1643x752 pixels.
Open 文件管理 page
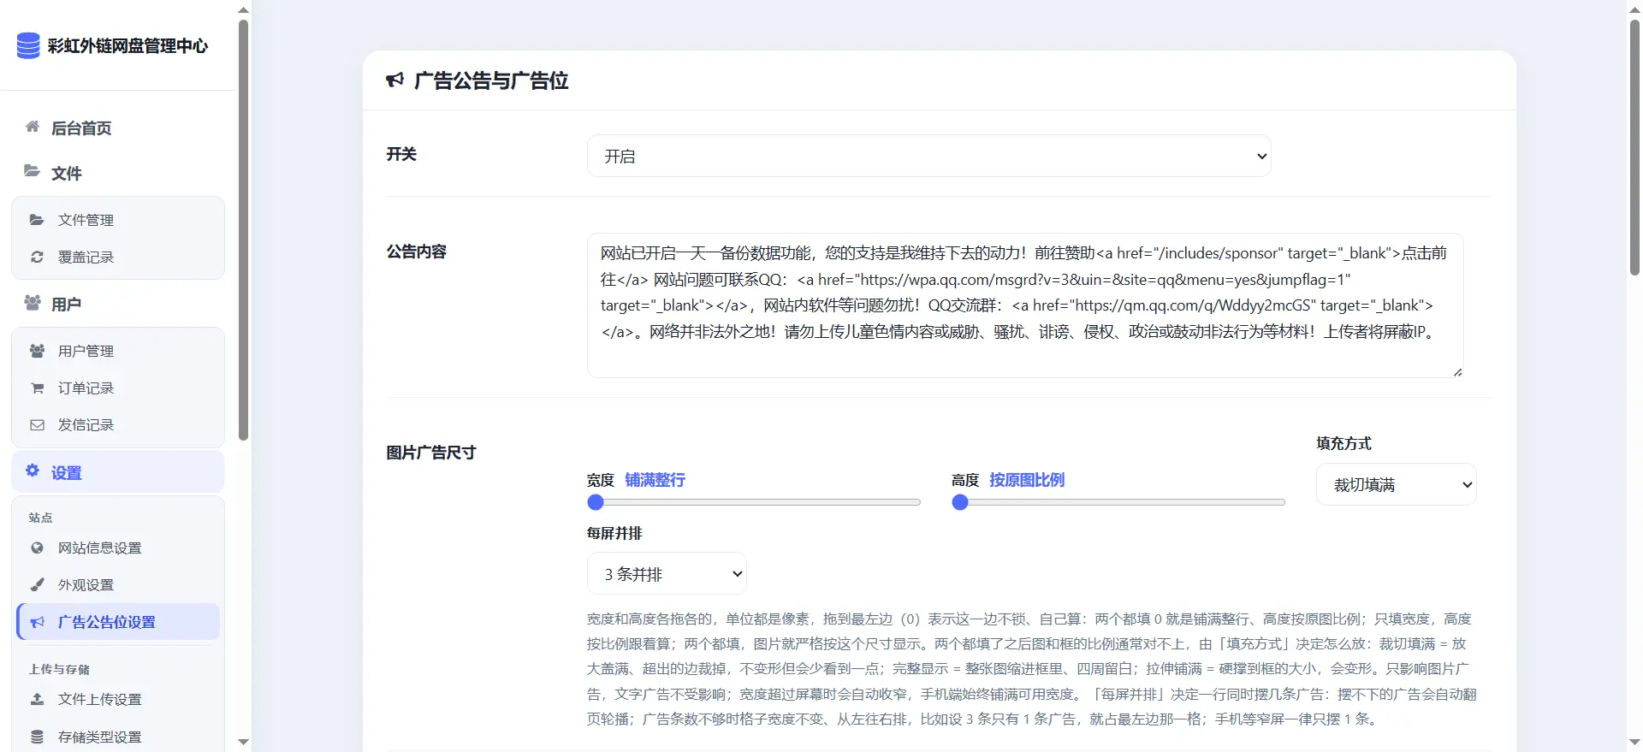tap(118, 220)
